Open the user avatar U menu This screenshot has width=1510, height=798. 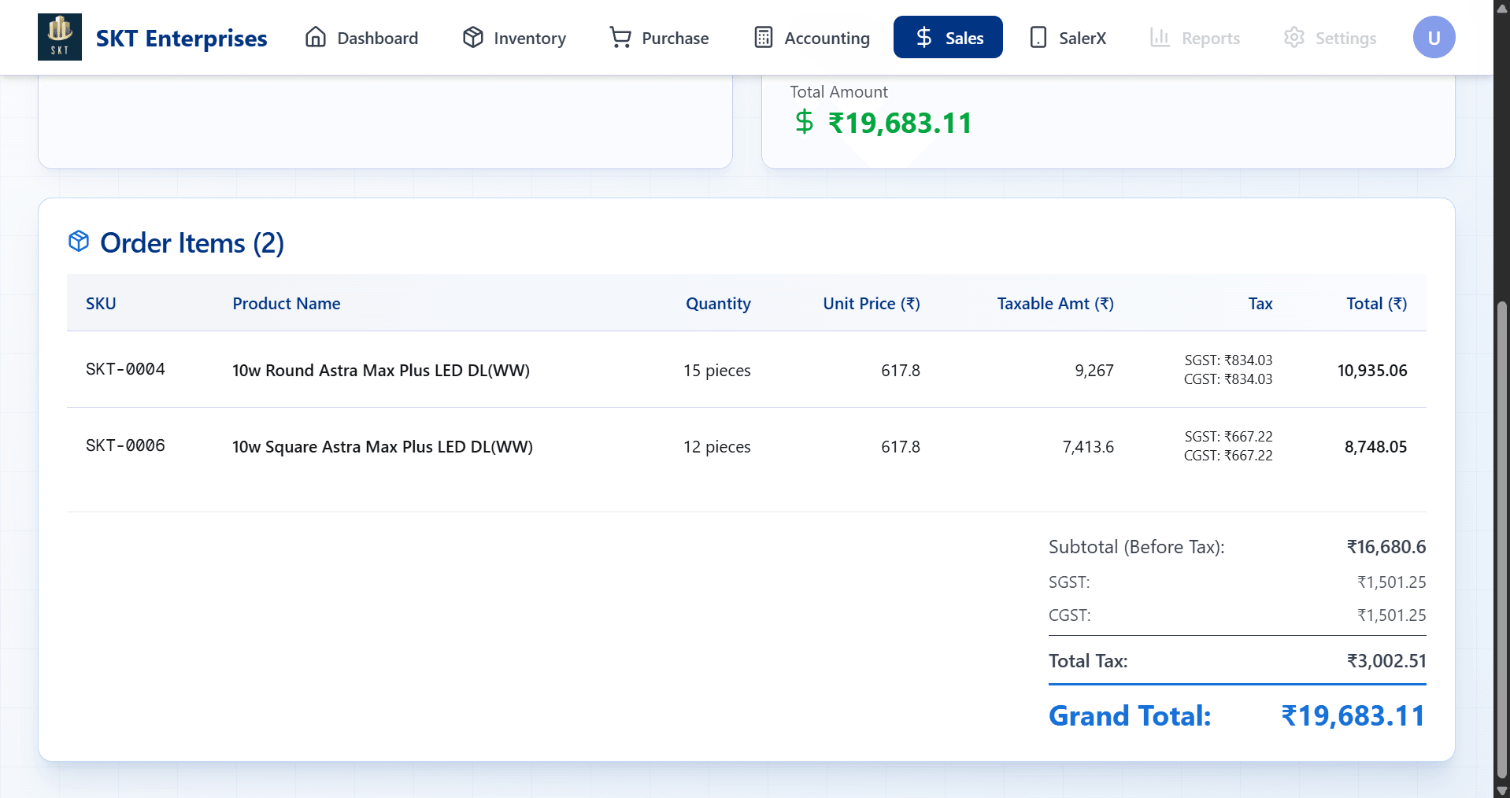[1434, 37]
